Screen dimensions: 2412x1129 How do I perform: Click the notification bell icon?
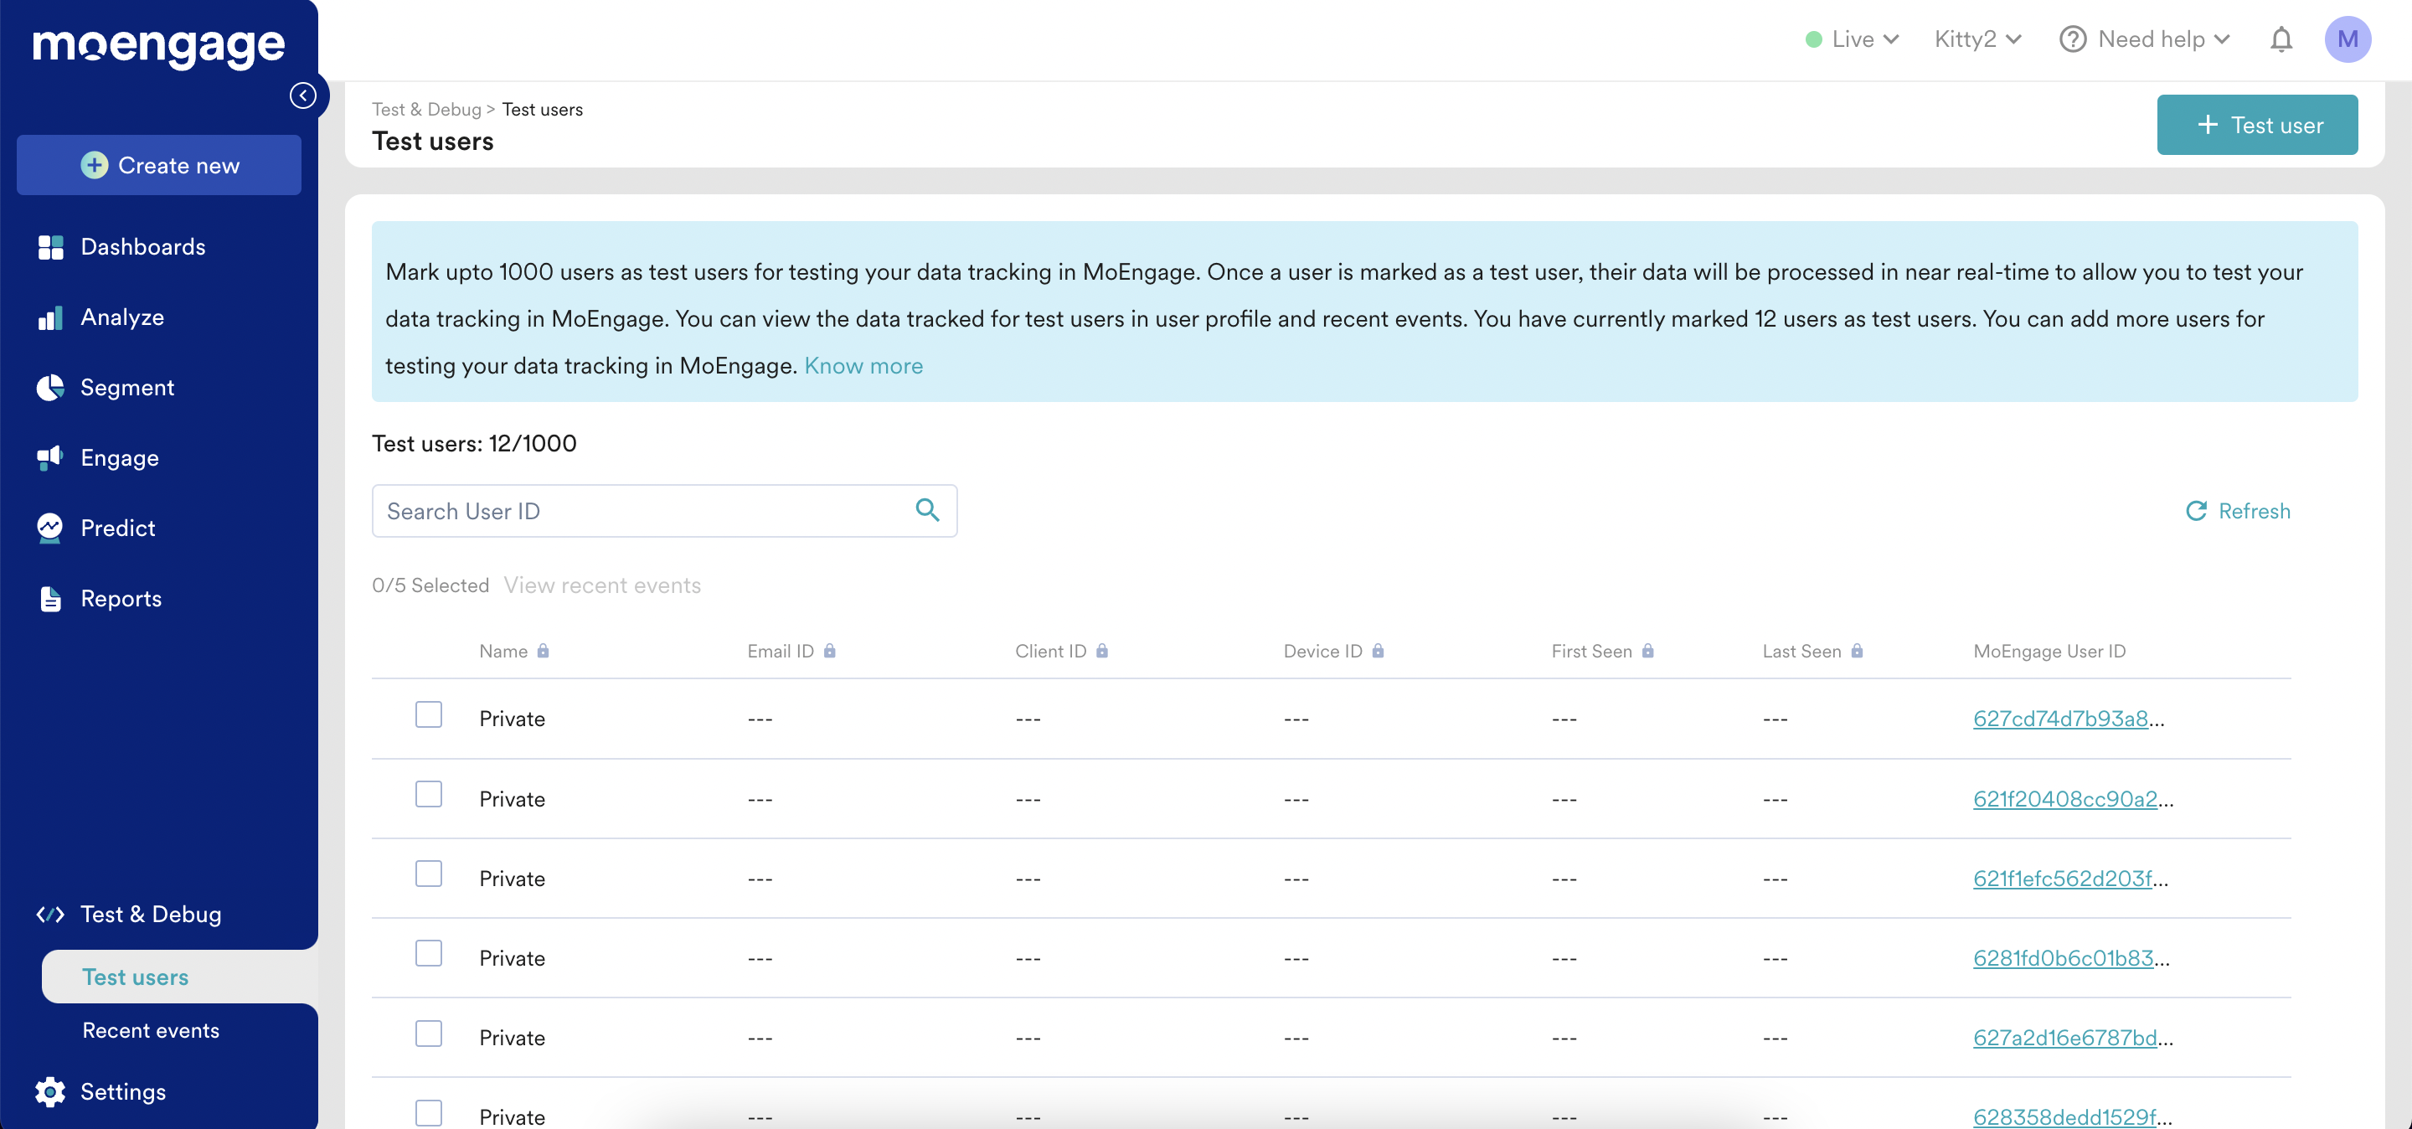point(2281,39)
